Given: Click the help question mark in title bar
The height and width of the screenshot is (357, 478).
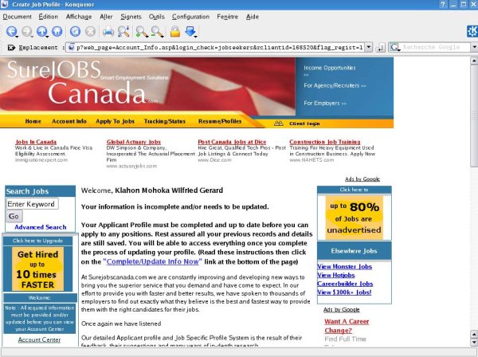Looking at the screenshot, I should click(444, 4).
